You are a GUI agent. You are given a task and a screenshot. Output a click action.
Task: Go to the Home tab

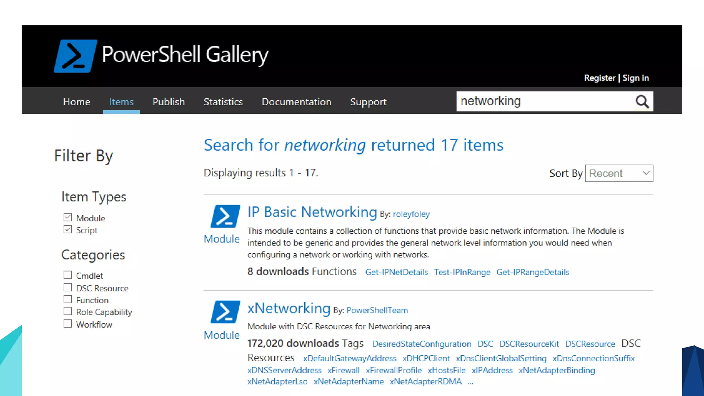pyautogui.click(x=77, y=102)
